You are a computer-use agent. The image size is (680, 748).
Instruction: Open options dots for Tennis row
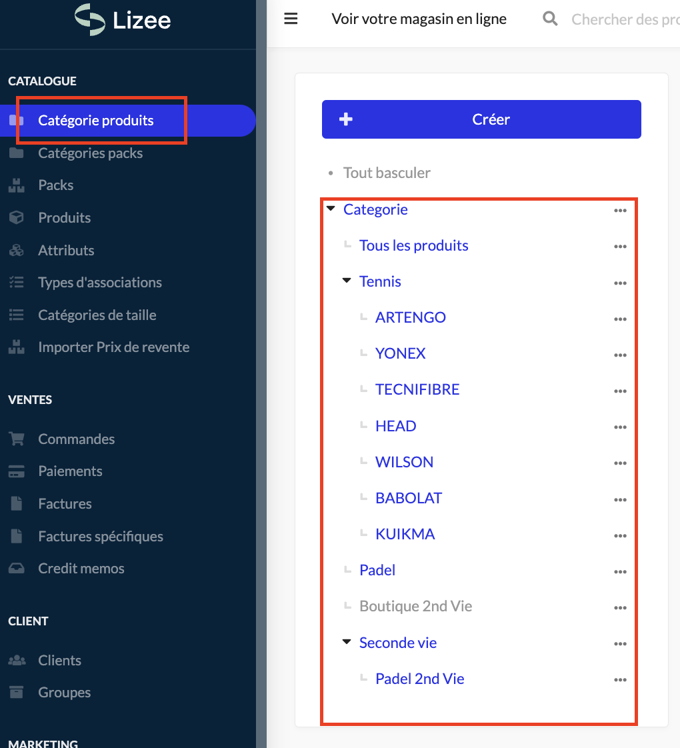[620, 283]
